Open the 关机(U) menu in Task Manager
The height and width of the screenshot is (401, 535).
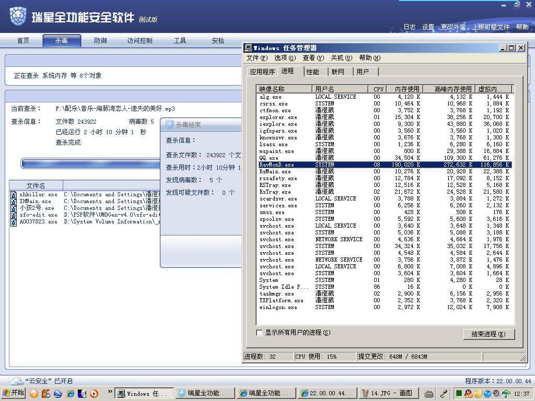pyautogui.click(x=342, y=58)
